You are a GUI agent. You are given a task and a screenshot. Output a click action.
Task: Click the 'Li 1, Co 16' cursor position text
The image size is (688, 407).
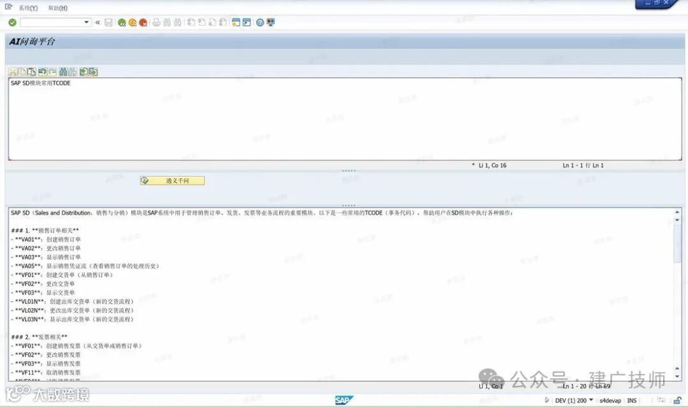click(492, 166)
